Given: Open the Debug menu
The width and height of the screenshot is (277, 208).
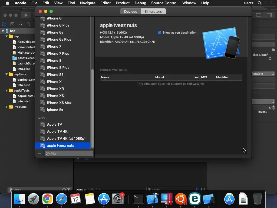Looking at the screenshot, I should pyautogui.click(x=140, y=3).
